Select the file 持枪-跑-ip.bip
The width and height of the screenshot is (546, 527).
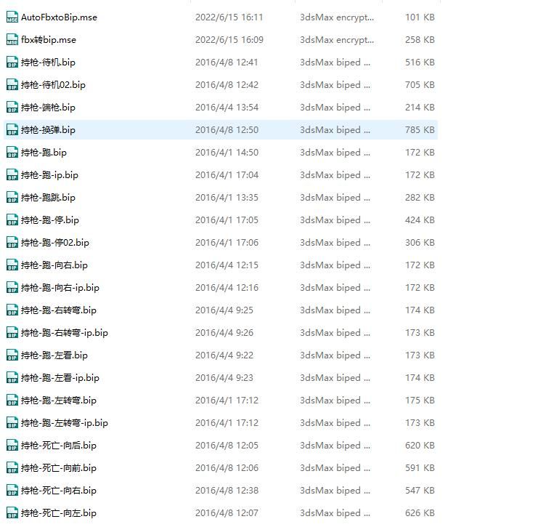(49, 175)
